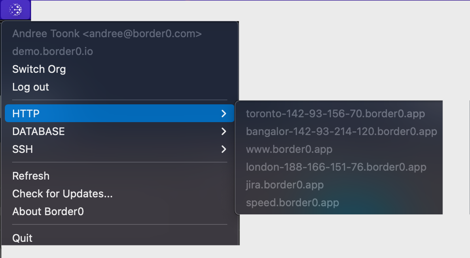
Task: Quit the Border0 app
Action: tap(22, 238)
